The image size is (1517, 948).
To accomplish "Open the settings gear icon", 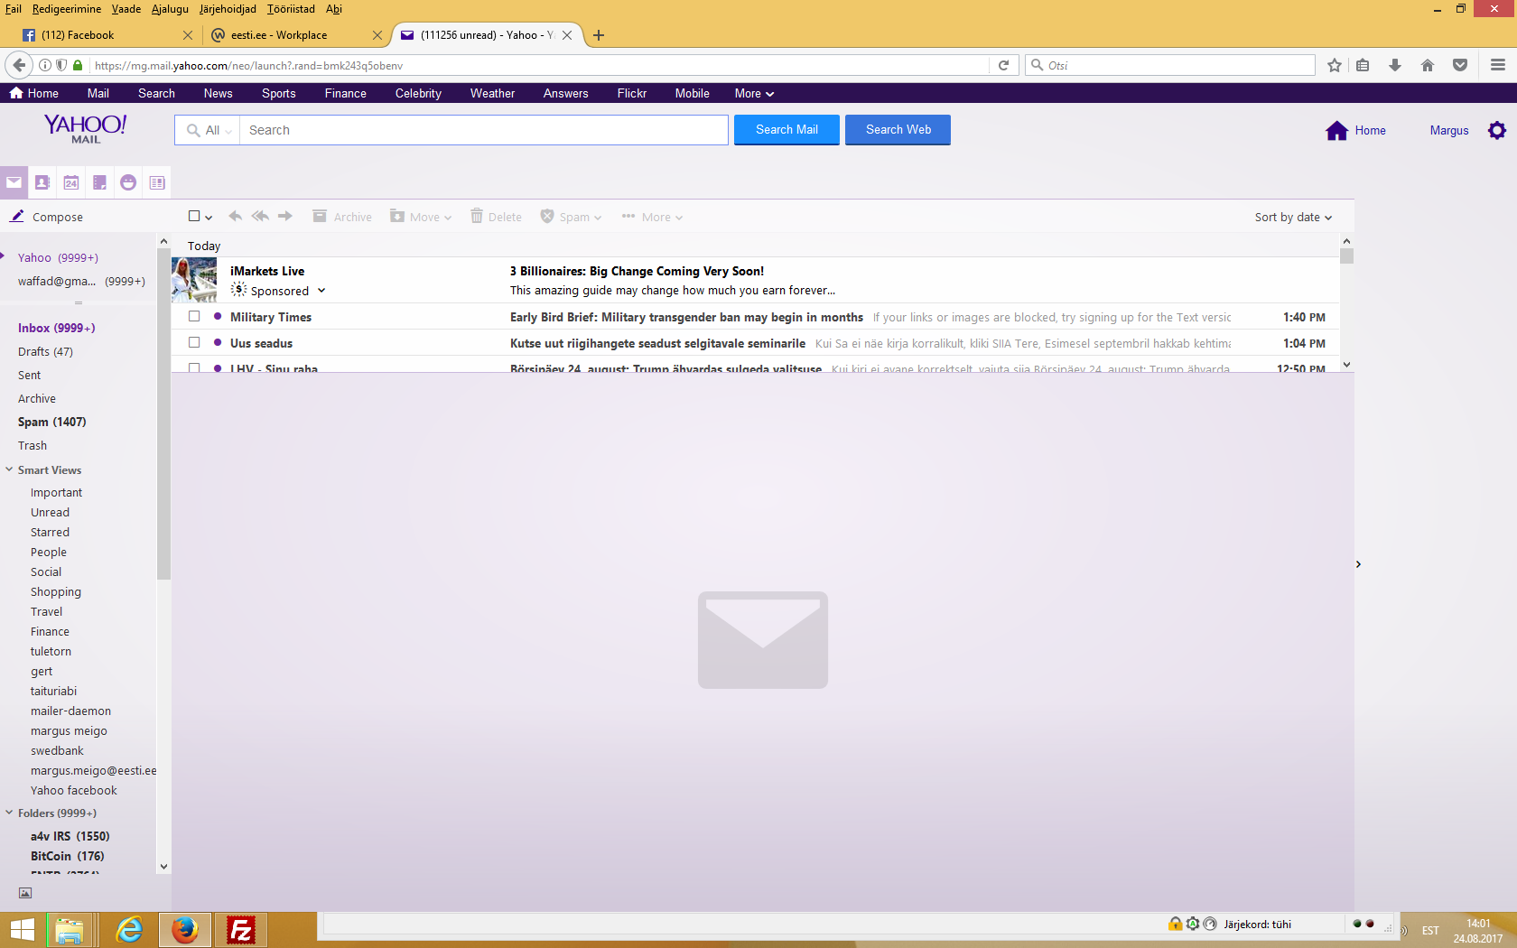I will click(1497, 130).
